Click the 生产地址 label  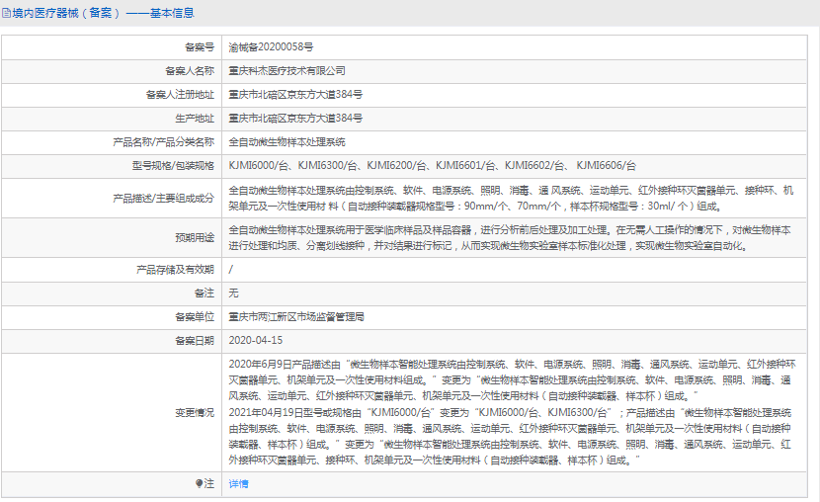(x=195, y=119)
